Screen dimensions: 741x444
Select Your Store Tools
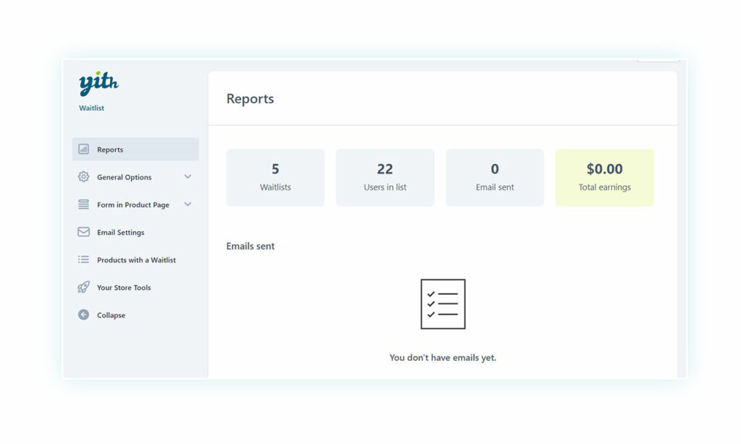[x=124, y=287]
